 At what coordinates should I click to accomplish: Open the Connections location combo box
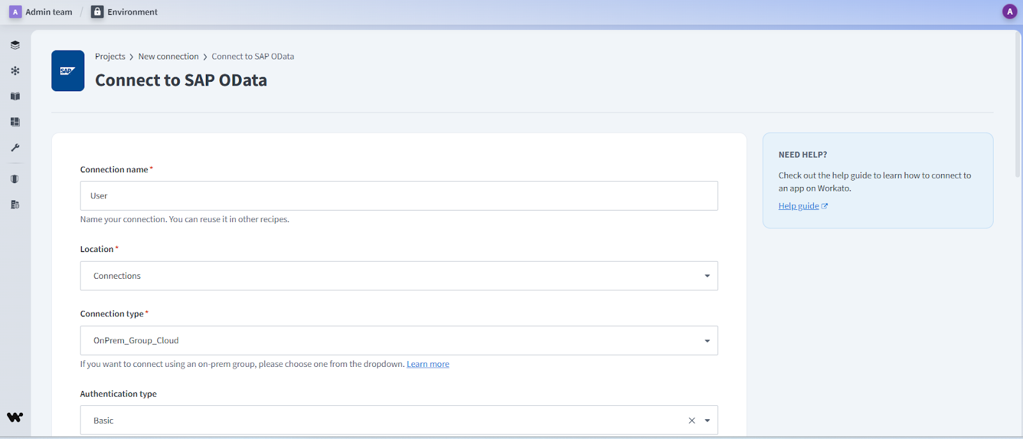(399, 276)
